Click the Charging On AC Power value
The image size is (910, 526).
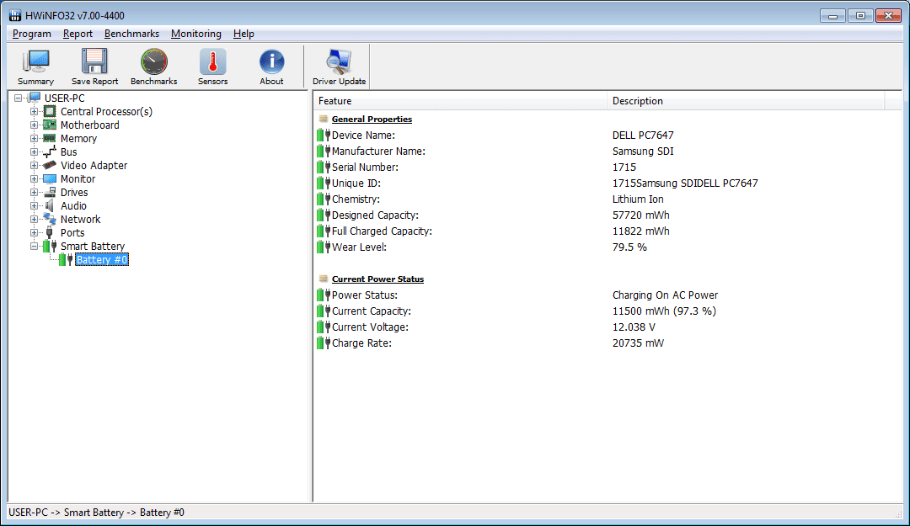click(x=665, y=295)
